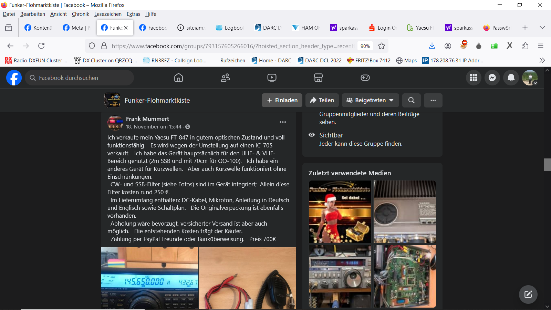Open the Gaming icon in Facebook nav
This screenshot has width=551, height=310.
365,78
